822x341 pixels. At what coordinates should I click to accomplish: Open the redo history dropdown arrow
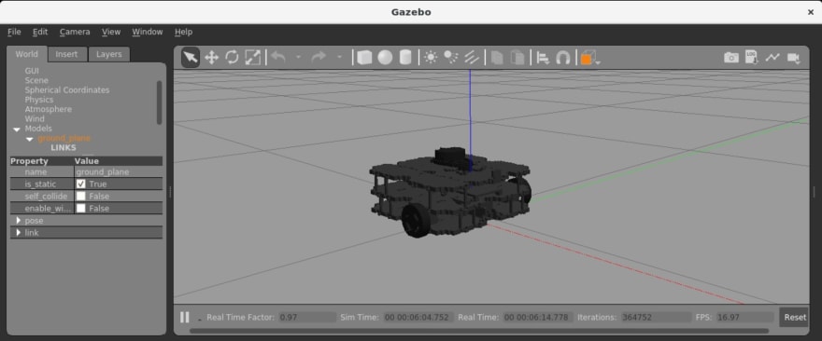[339, 57]
